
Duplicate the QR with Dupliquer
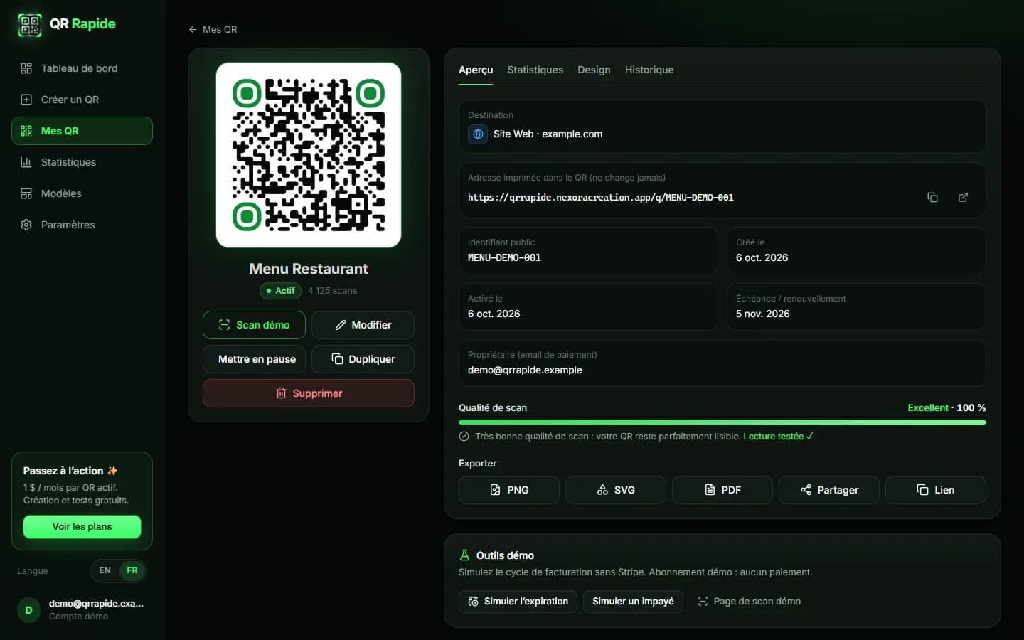point(363,359)
